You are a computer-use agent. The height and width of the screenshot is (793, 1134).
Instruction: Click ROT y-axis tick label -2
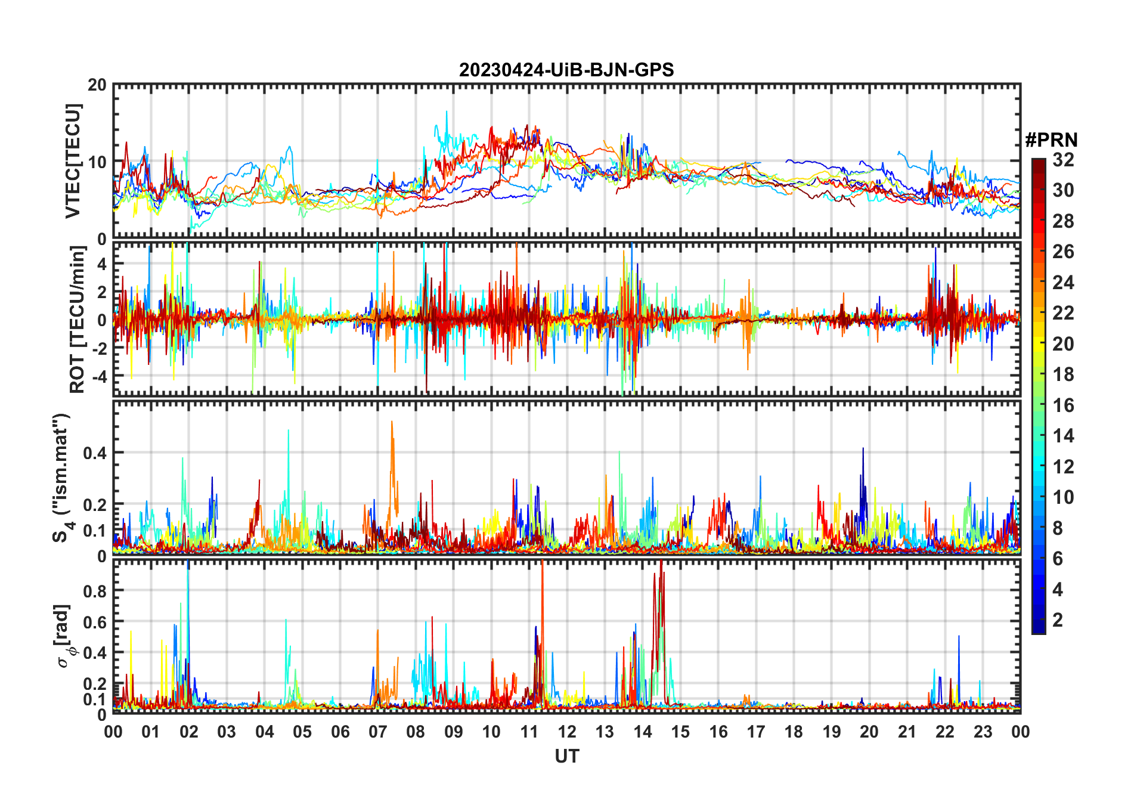(98, 348)
